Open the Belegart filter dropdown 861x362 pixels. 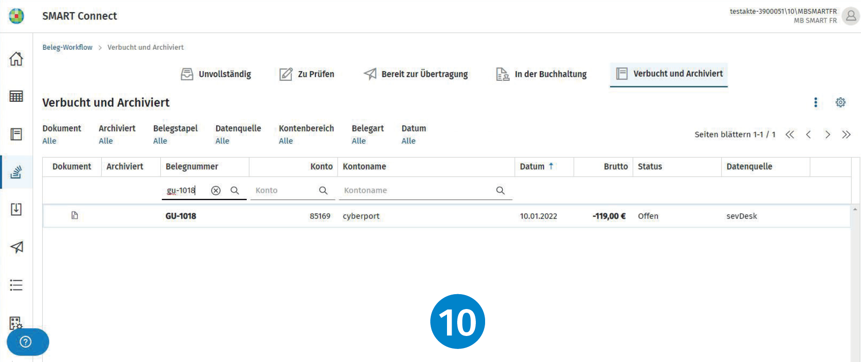pos(359,141)
